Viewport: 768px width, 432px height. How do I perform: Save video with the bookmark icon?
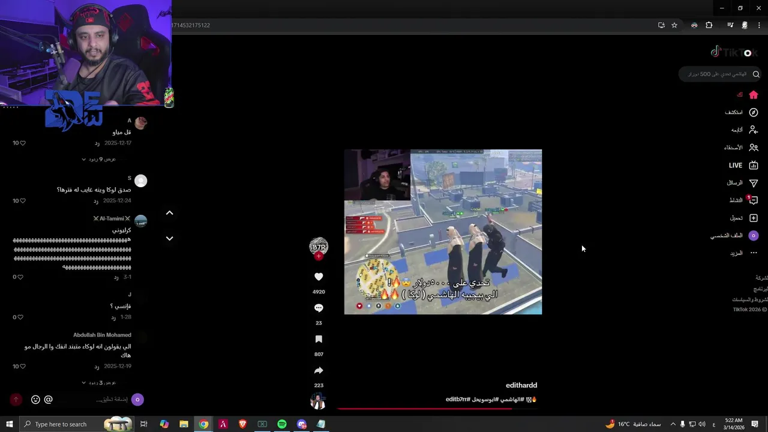pyautogui.click(x=319, y=339)
